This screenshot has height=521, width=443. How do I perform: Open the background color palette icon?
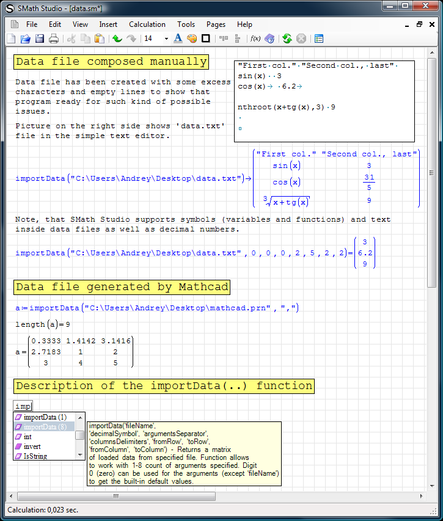click(x=192, y=39)
